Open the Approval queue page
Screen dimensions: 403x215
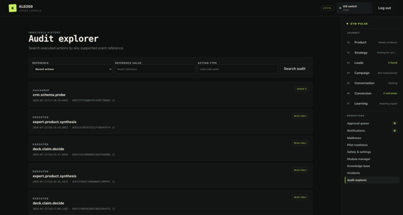tap(372, 123)
